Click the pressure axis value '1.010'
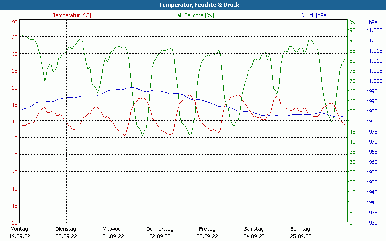The width and height of the screenshot is (386, 241). pyautogui.click(x=376, y=61)
